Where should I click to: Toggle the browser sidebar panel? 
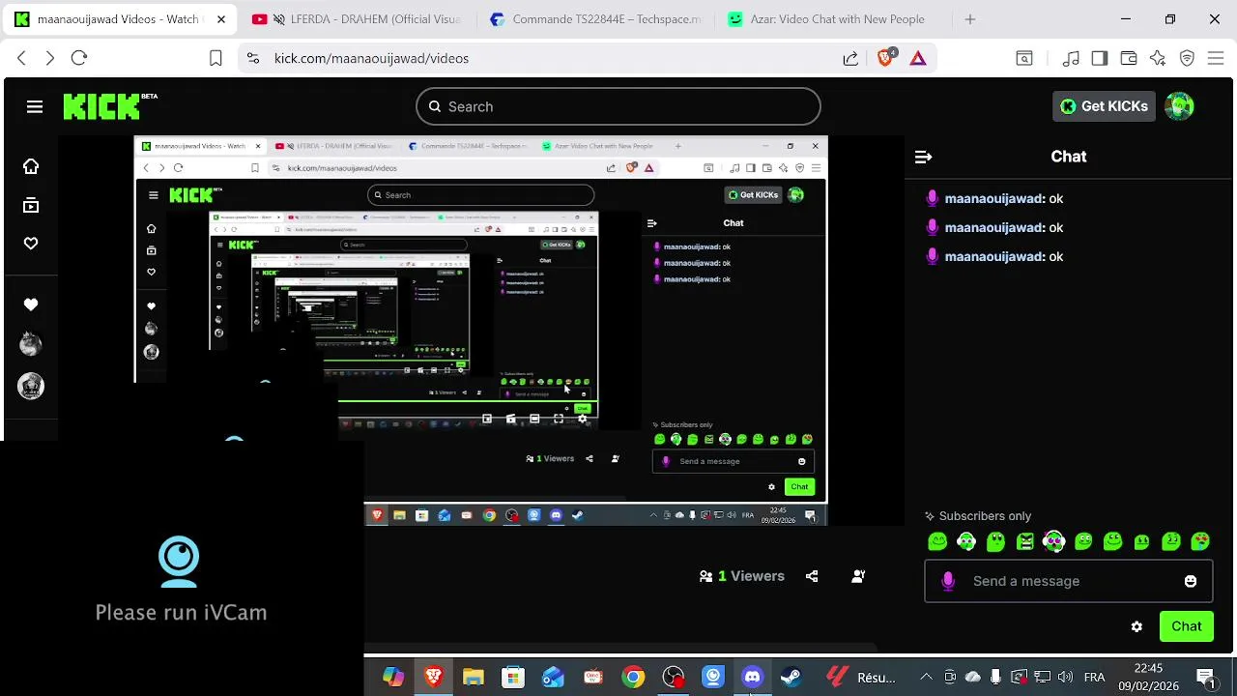pyautogui.click(x=1100, y=59)
